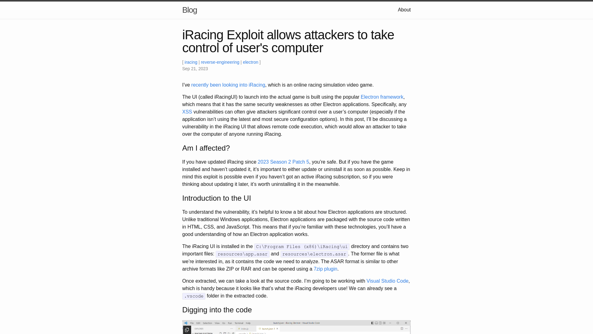
Task: Click the 7zip plugin reference link
Action: [x=326, y=269]
